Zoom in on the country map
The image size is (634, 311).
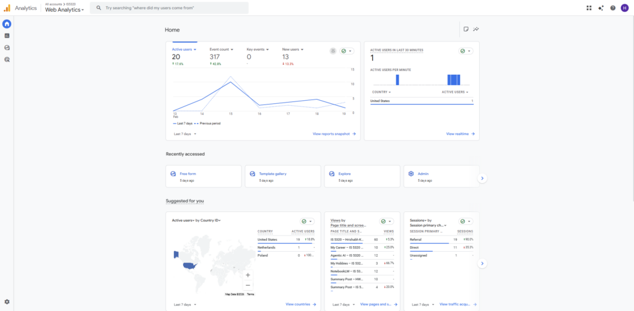(248, 275)
